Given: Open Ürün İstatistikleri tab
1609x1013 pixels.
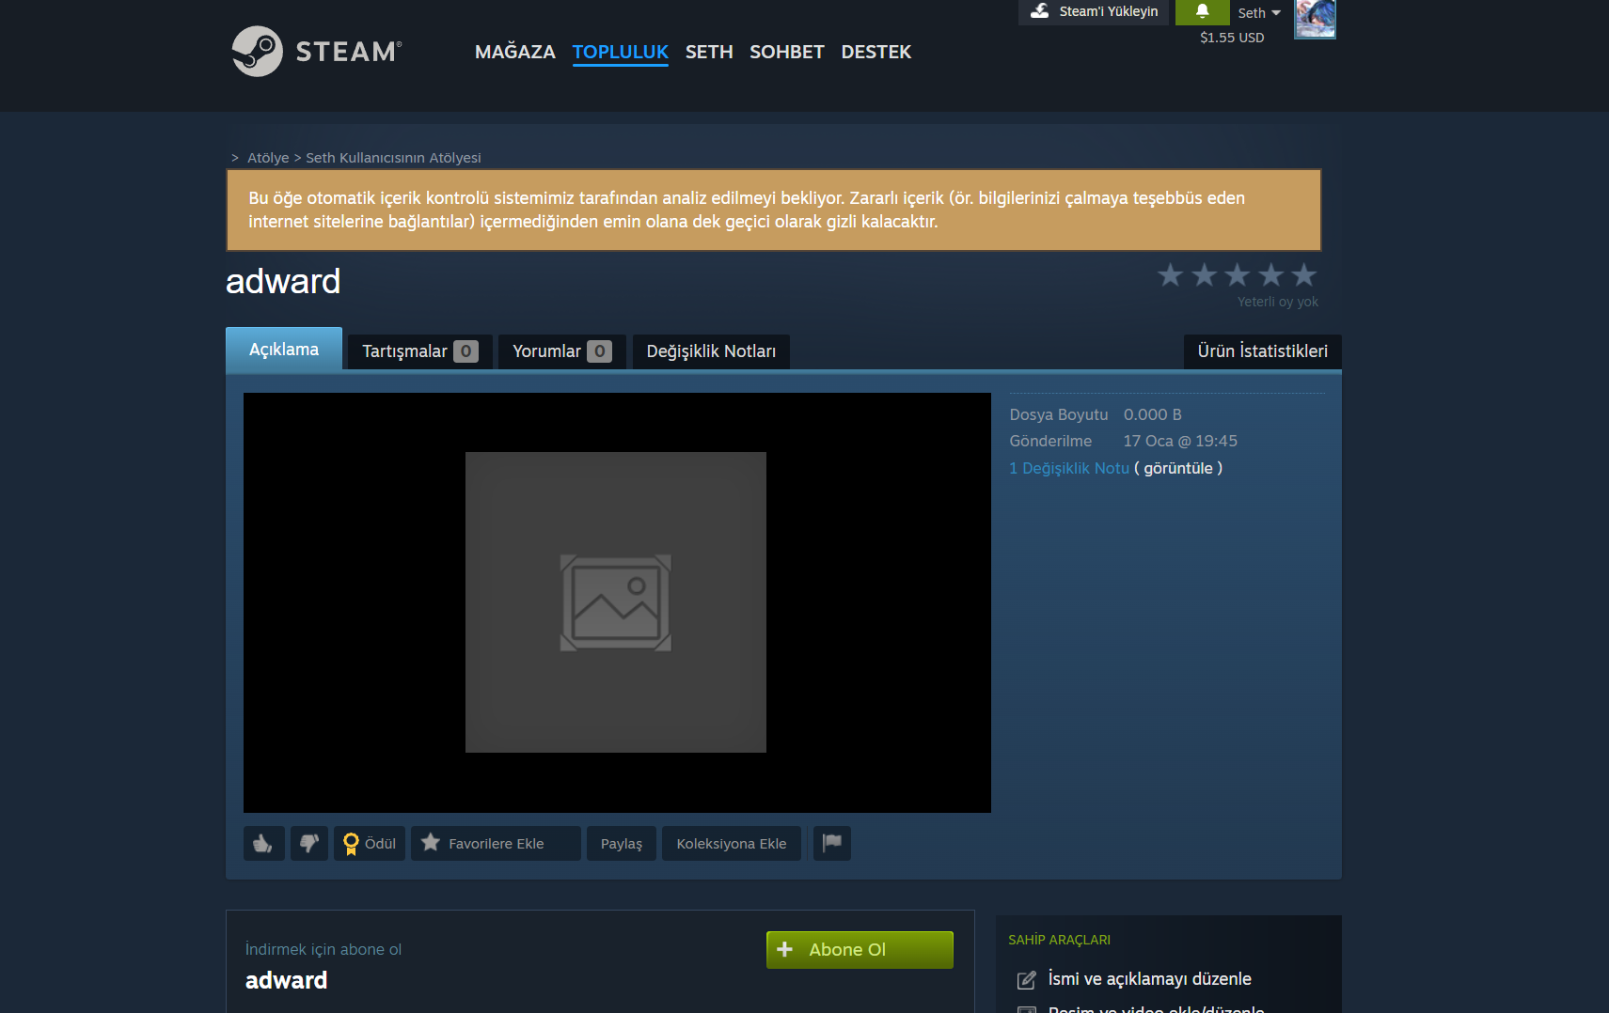Looking at the screenshot, I should click(x=1263, y=351).
